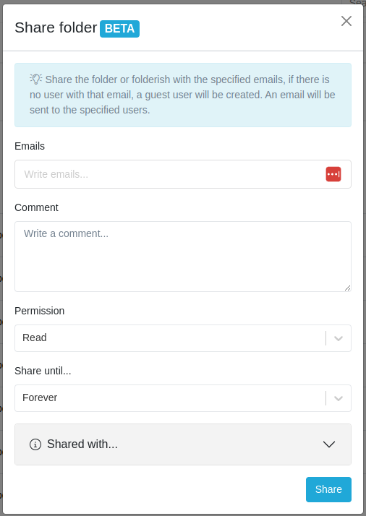Click the Permission field label
This screenshot has width=366, height=516.
[x=40, y=311]
